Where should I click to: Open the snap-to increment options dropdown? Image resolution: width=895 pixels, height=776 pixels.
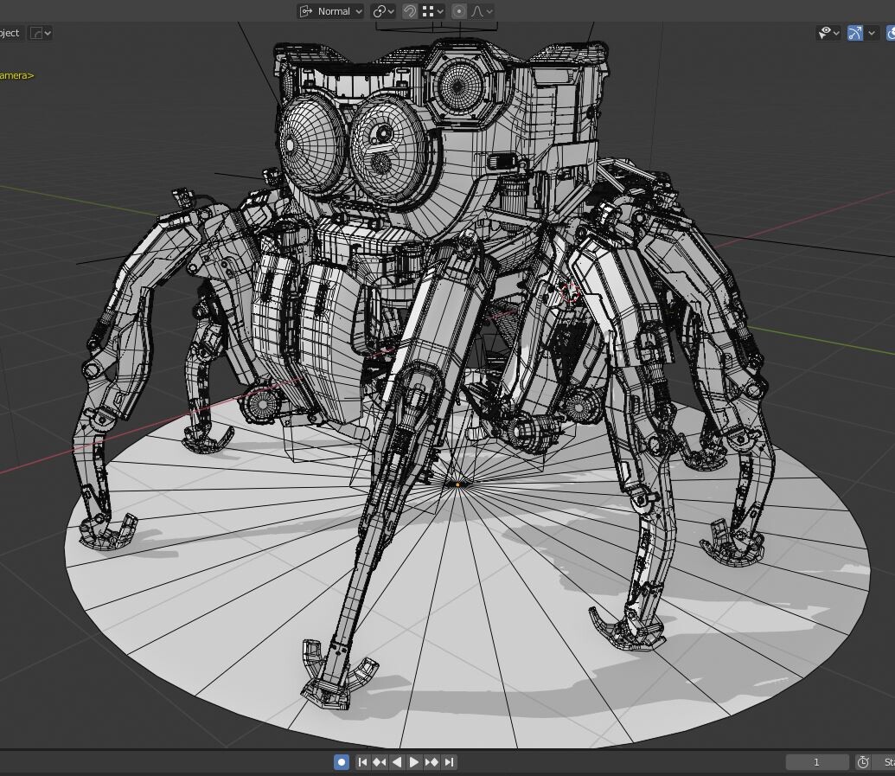point(433,11)
